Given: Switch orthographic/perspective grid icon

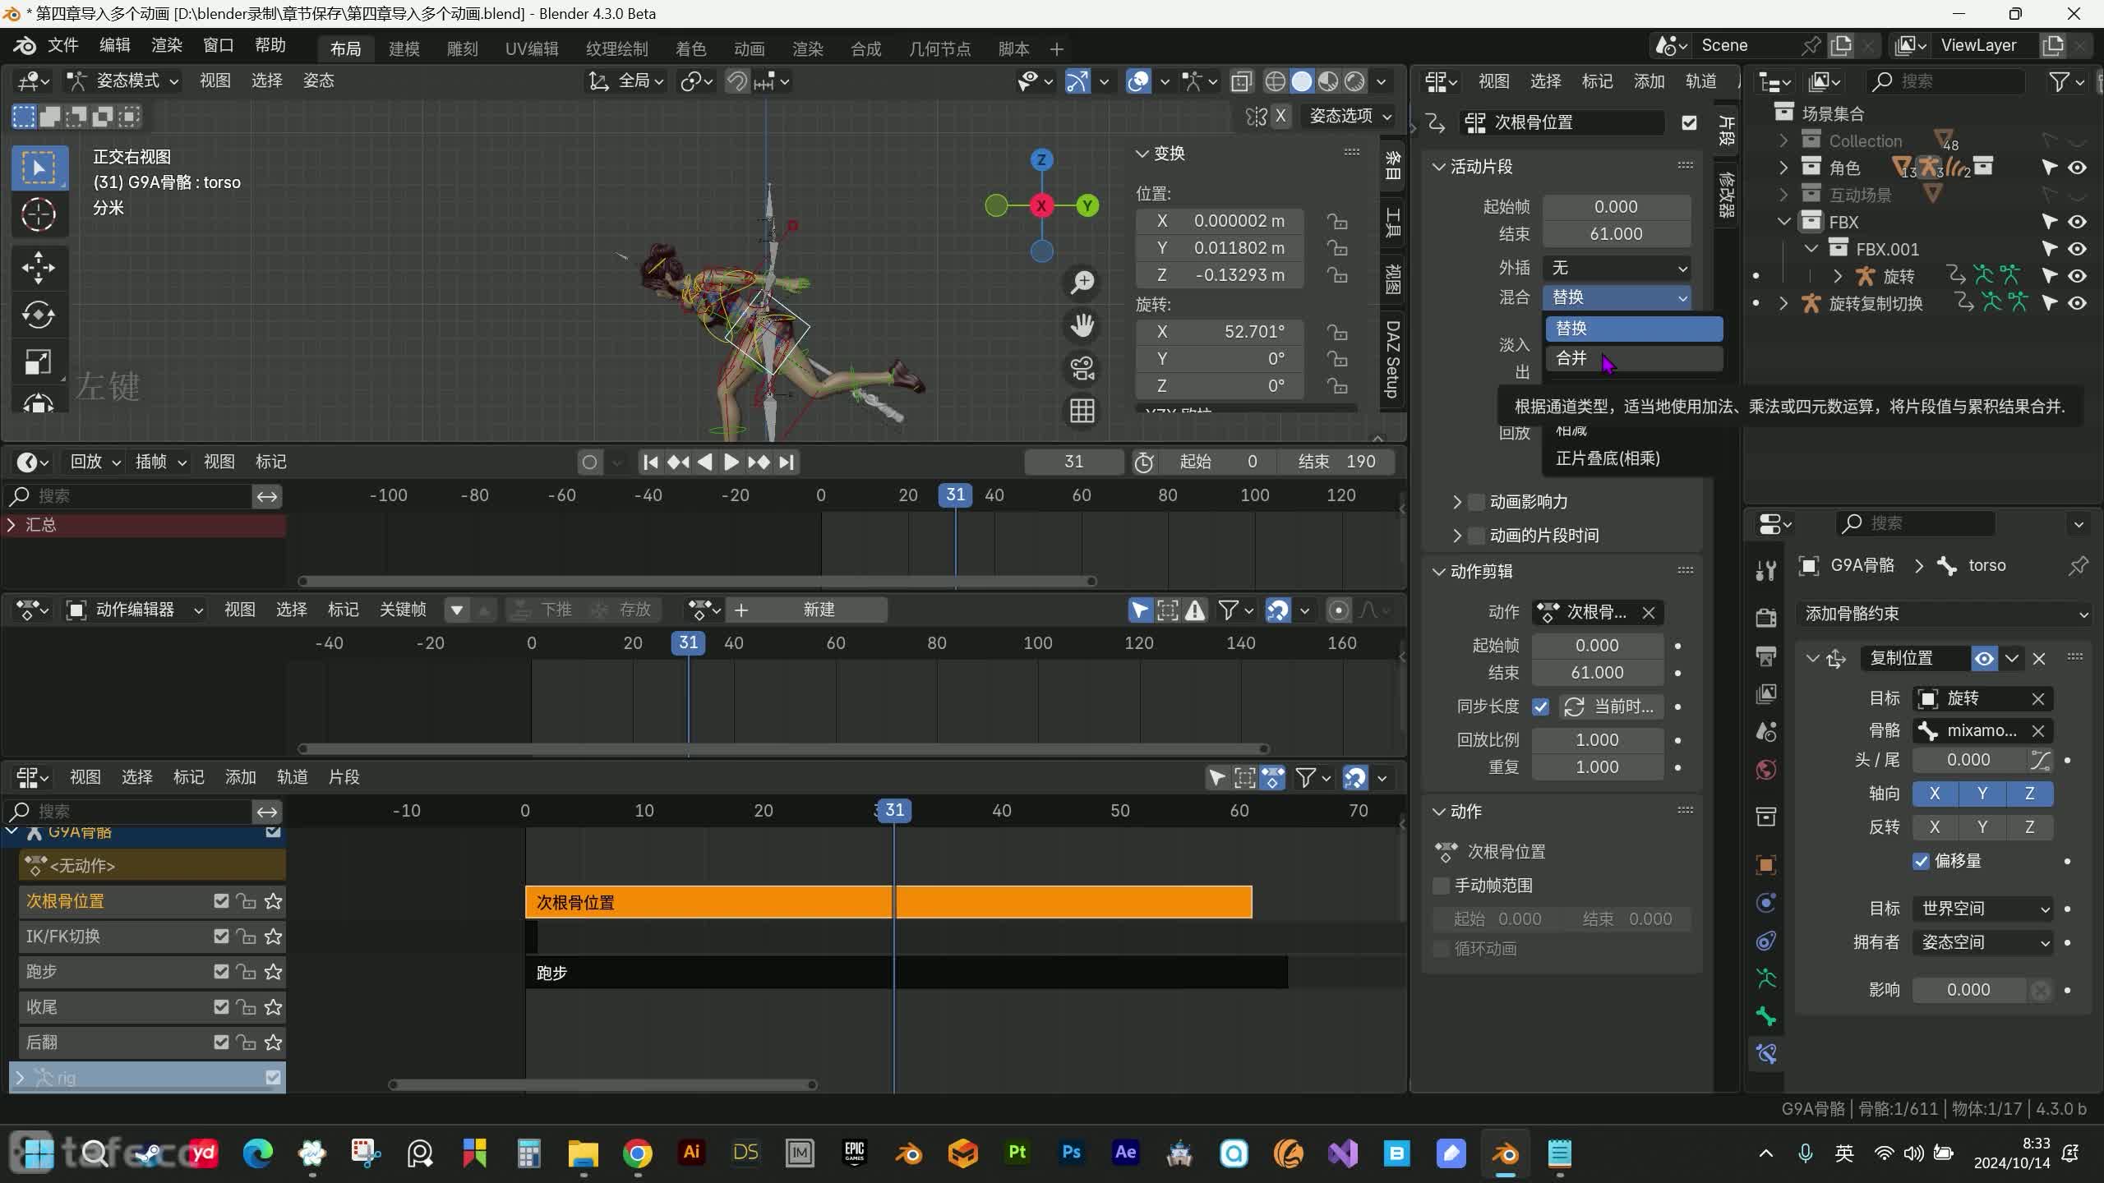Looking at the screenshot, I should coord(1082,411).
